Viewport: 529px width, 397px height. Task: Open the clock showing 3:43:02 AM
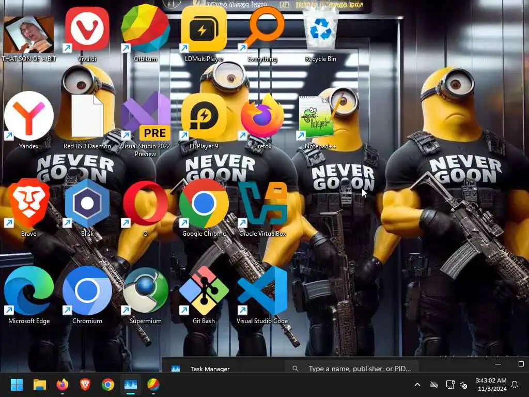click(x=491, y=385)
